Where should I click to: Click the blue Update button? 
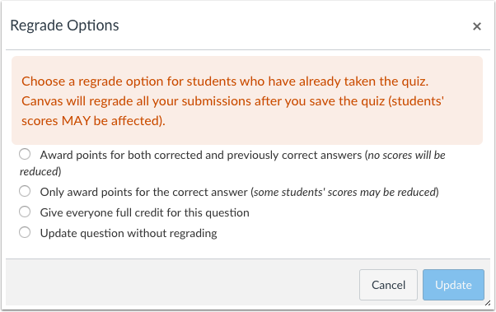pos(453,285)
